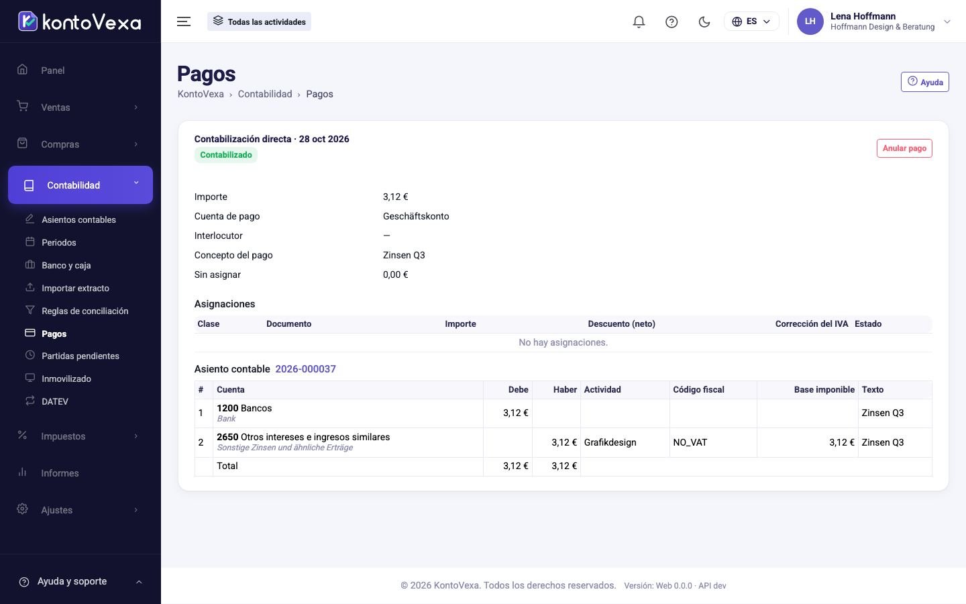966x604 pixels.
Task: Click the Impuestos percent icon
Action: [x=22, y=436]
